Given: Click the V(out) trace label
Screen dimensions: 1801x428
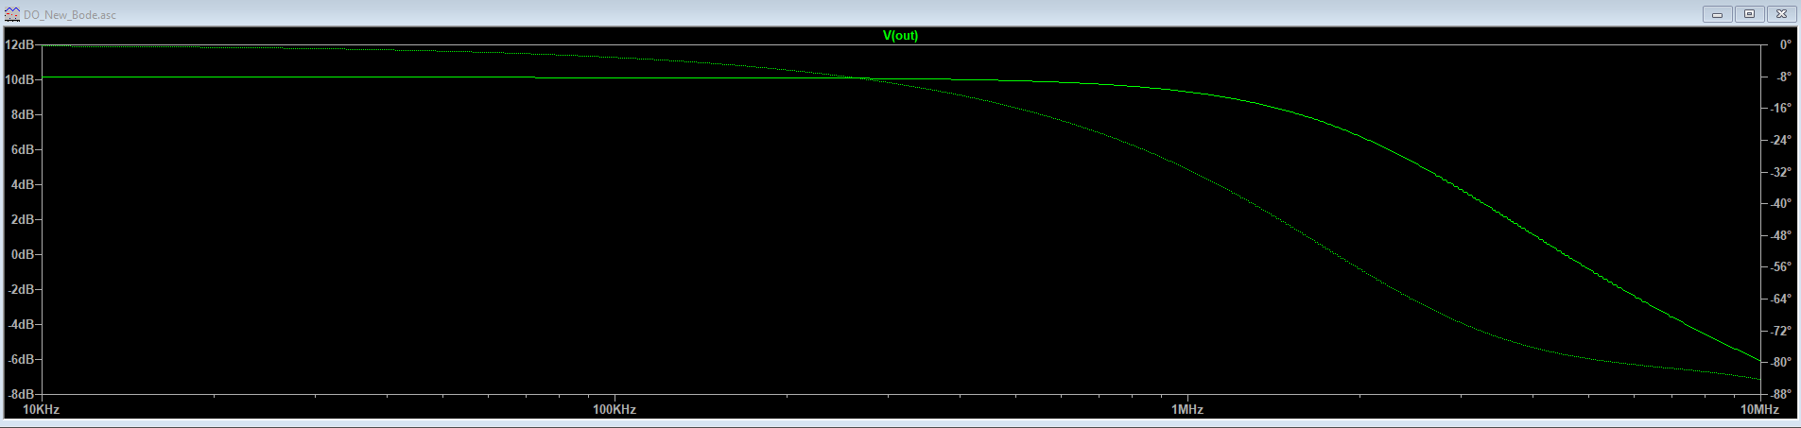Looking at the screenshot, I should tap(900, 36).
